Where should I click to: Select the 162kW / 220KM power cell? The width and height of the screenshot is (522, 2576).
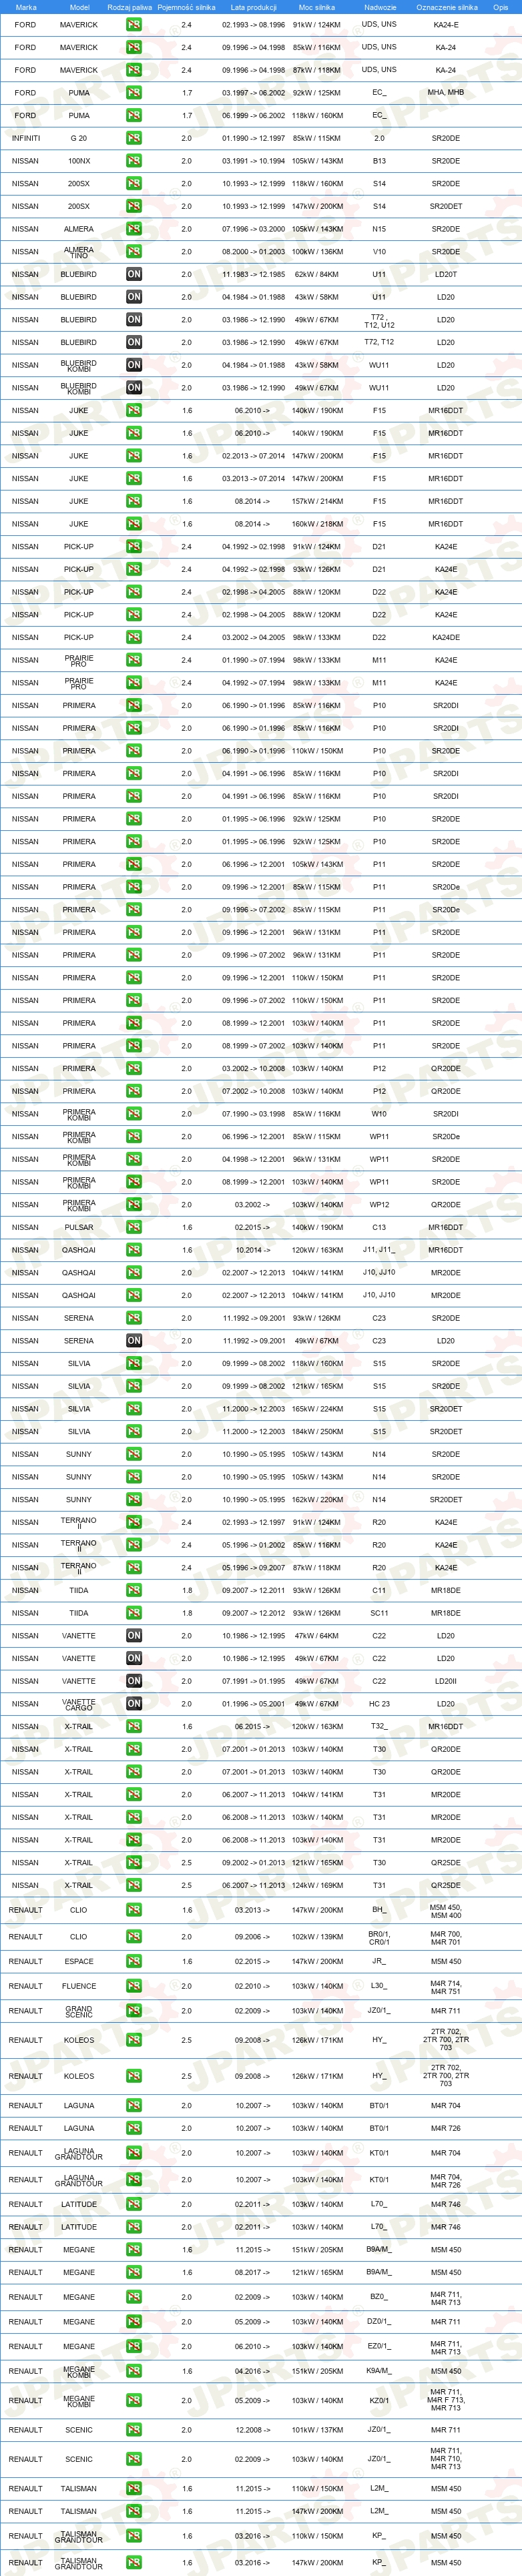(317, 1499)
